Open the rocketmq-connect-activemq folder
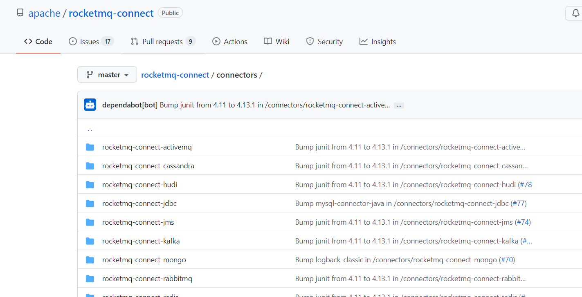The width and height of the screenshot is (582, 297). click(147, 147)
